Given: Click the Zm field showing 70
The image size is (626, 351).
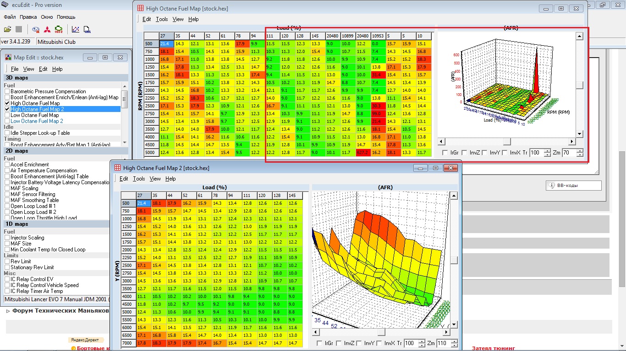Looking at the screenshot, I should 569,153.
